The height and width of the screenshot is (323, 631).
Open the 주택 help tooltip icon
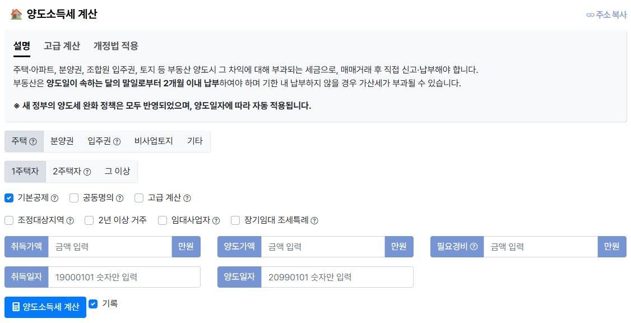click(x=34, y=141)
